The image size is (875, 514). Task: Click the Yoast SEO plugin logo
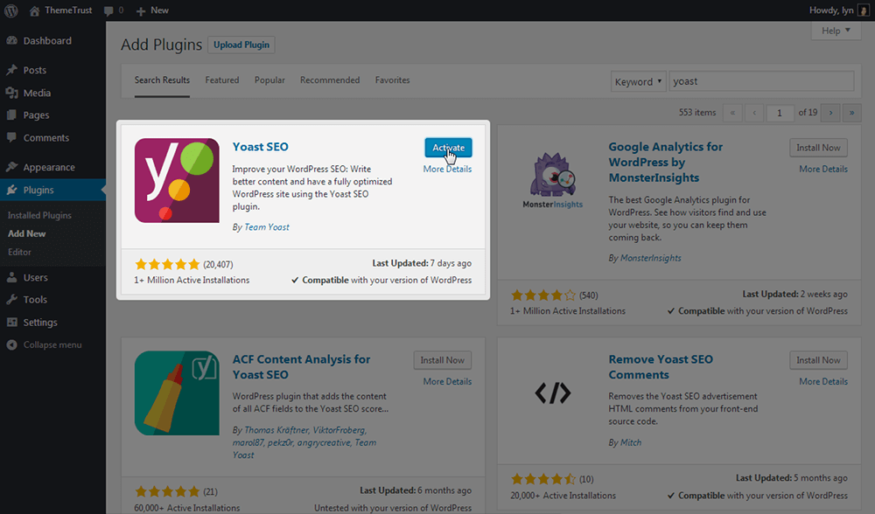tap(177, 181)
